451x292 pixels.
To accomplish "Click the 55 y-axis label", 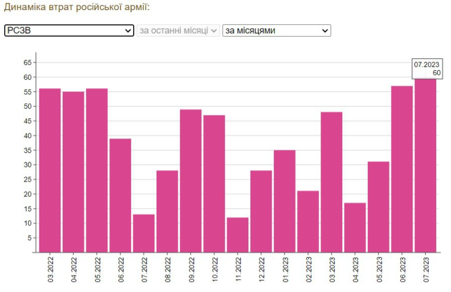I will click(x=28, y=92).
